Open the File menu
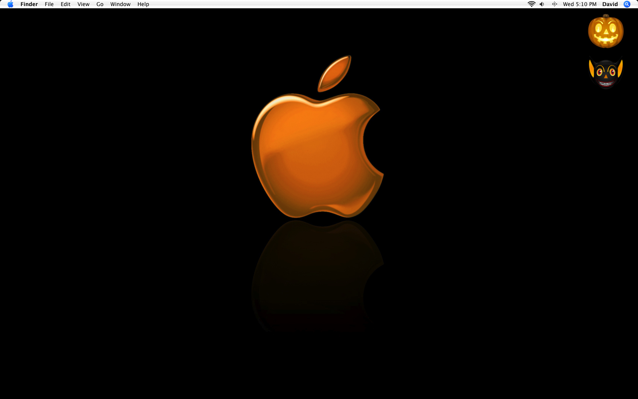638x399 pixels. click(49, 4)
